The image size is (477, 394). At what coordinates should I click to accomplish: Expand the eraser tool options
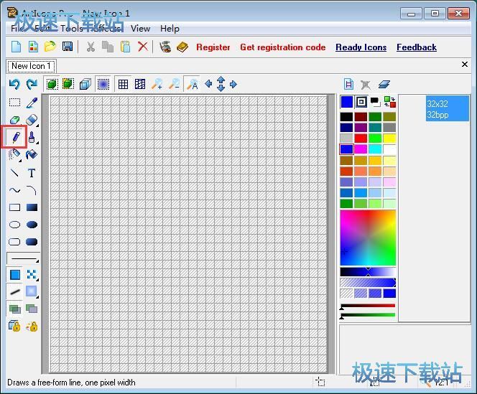click(37, 126)
